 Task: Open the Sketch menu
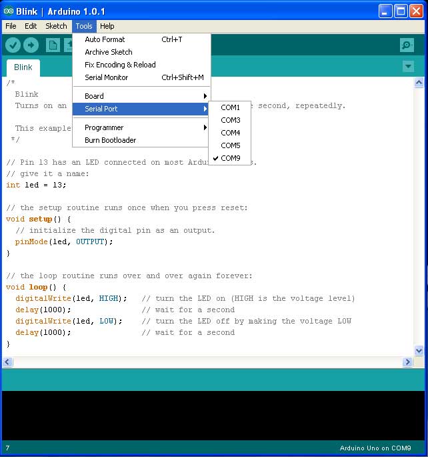click(x=56, y=26)
